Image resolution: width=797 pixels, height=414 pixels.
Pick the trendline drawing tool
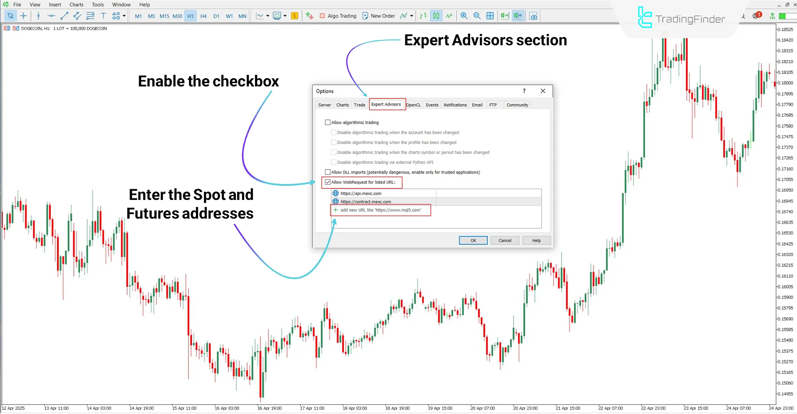tap(64, 16)
